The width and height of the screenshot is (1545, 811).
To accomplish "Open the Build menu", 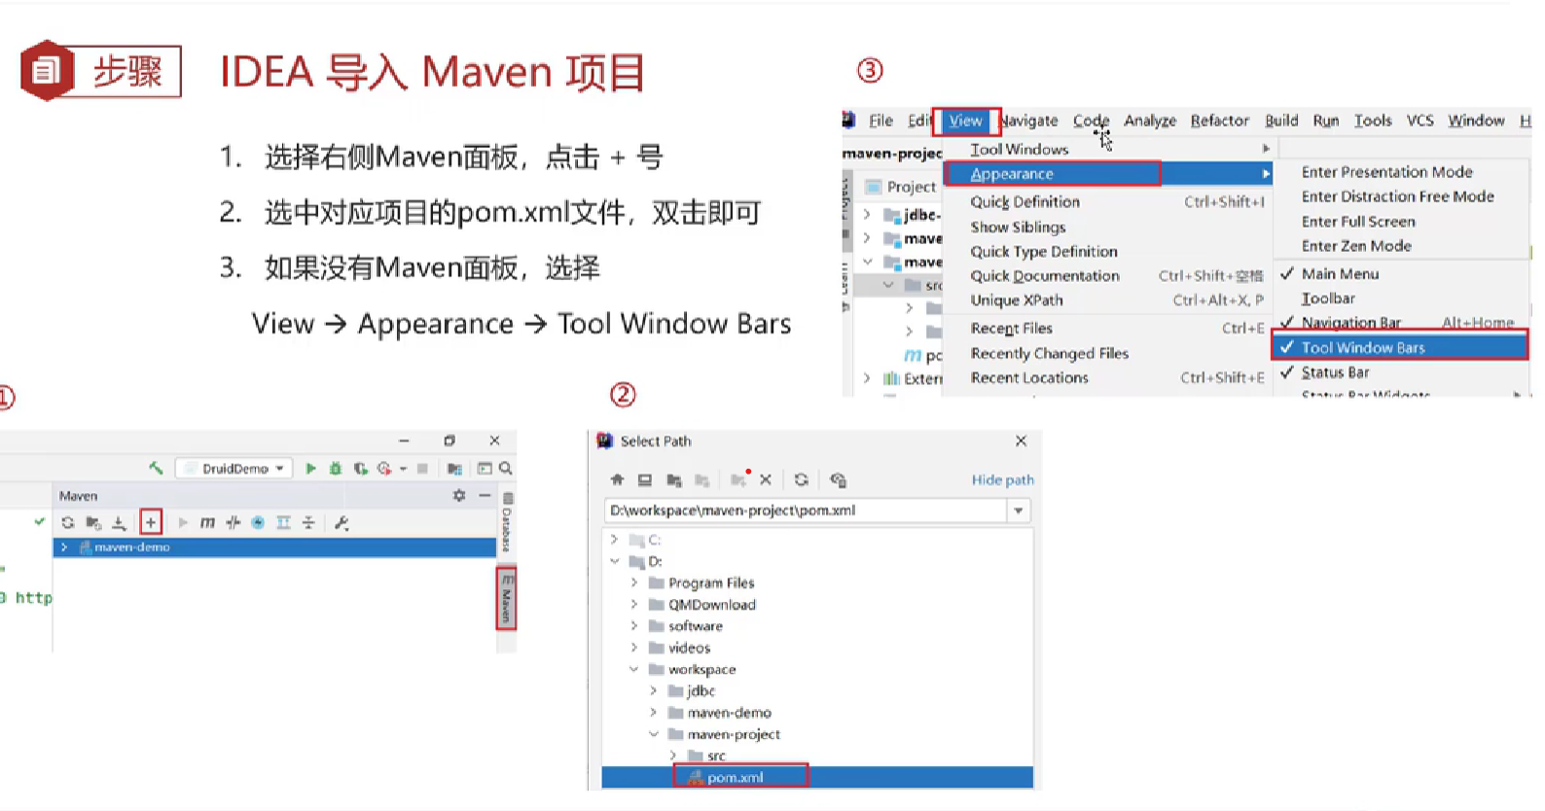I will (x=1281, y=121).
